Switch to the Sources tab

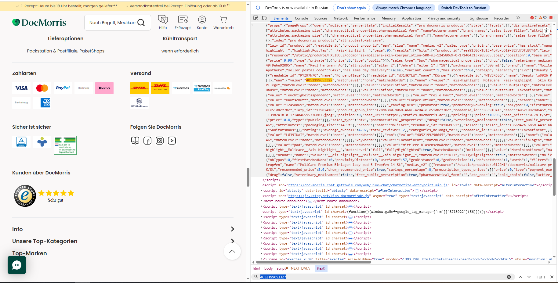[321, 18]
